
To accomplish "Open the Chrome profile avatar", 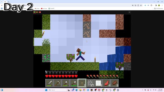I will 159,5.
